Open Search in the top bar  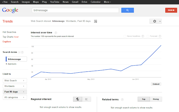[x=15, y=2]
